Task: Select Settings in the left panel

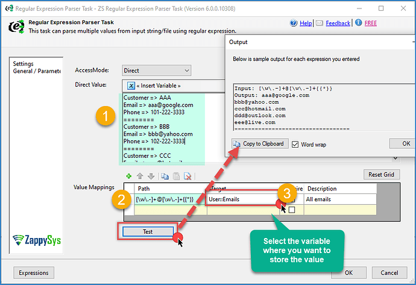Action: point(23,64)
